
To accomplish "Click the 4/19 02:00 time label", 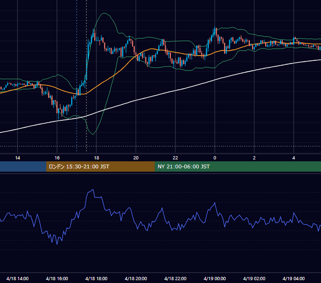I will [x=254, y=278].
